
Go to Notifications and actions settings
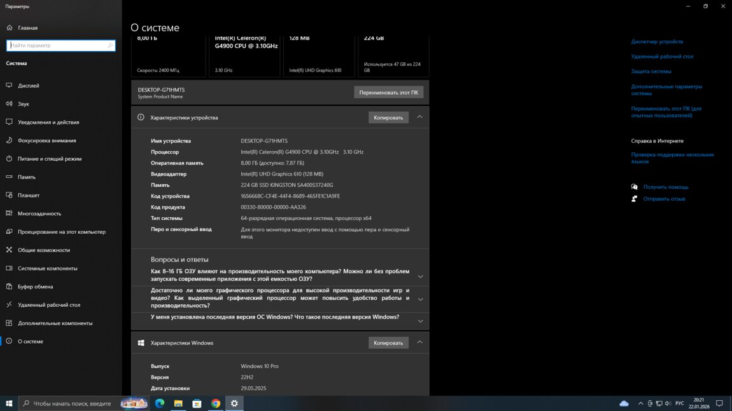(48, 122)
